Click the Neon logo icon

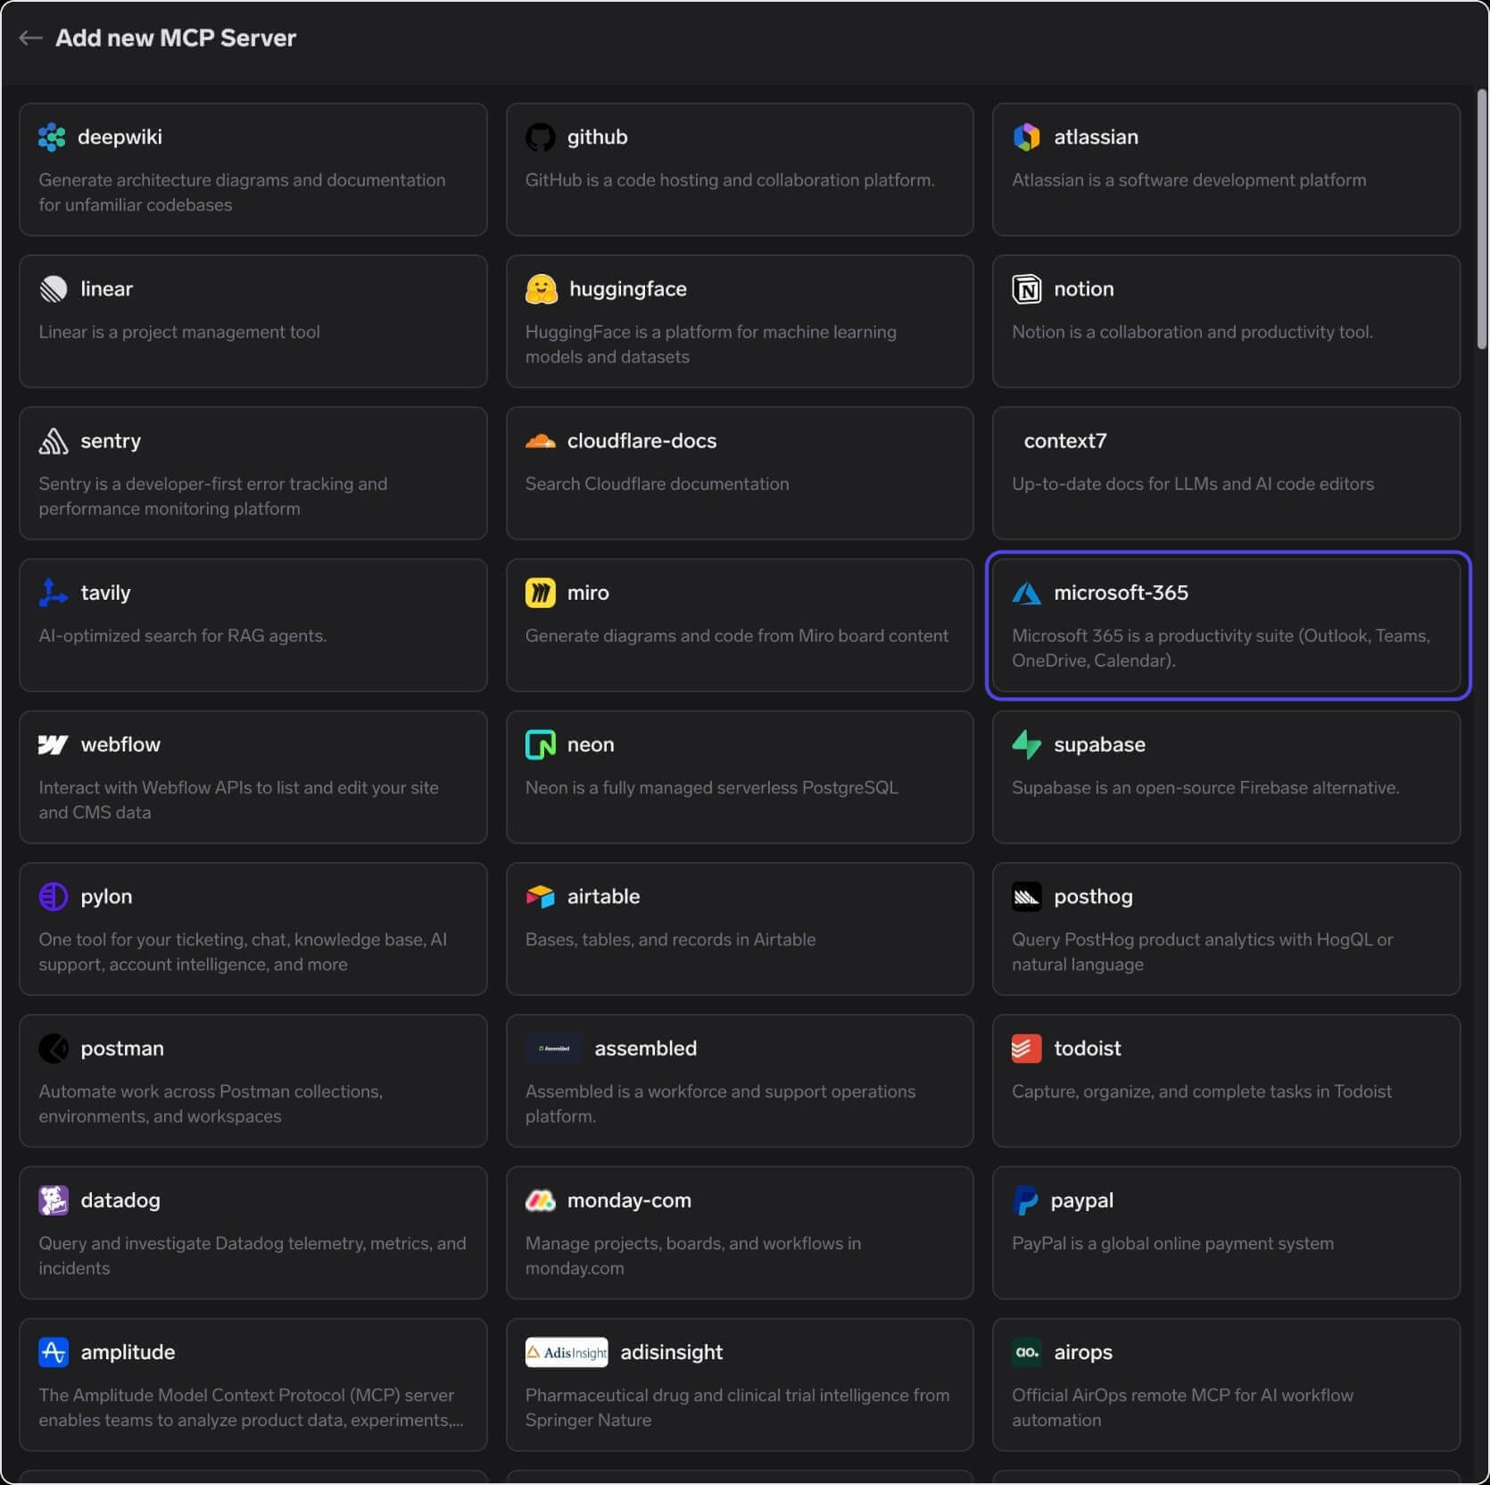[540, 744]
